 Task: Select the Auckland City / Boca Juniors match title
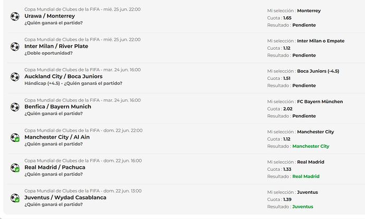[x=63, y=77]
